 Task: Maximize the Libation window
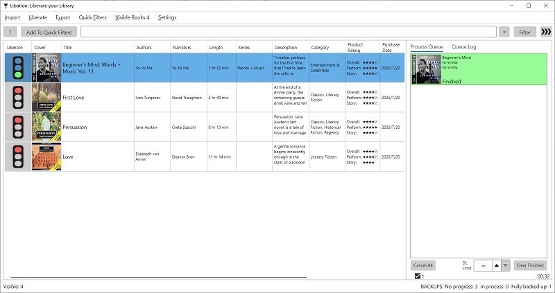tap(529, 6)
